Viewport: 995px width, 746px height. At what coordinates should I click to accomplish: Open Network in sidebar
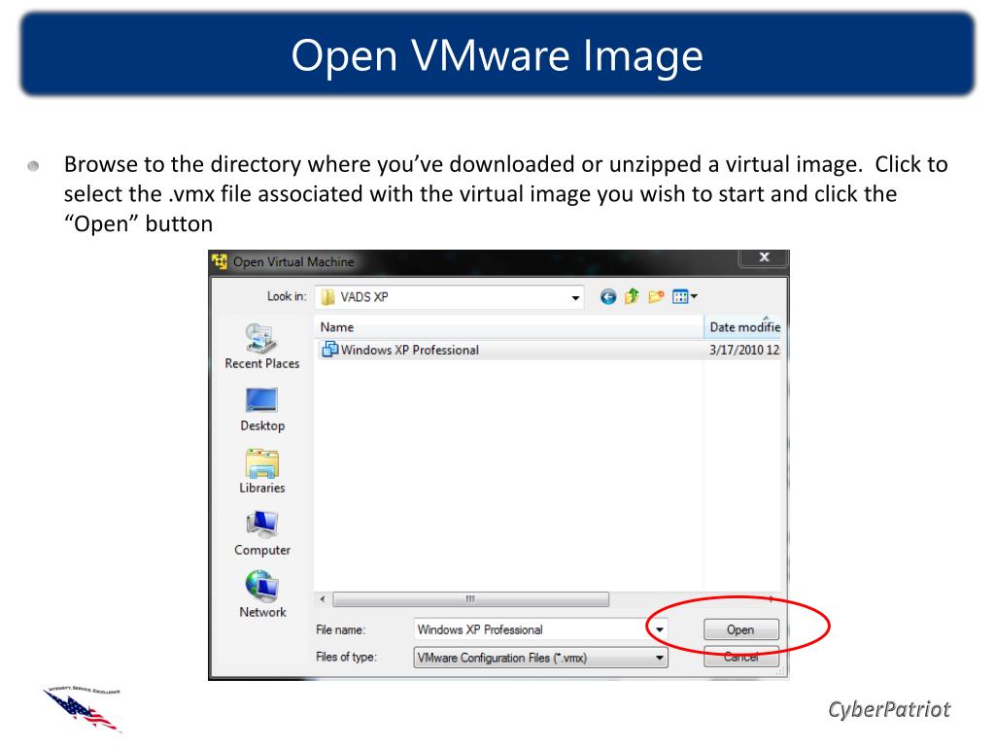pos(261,595)
